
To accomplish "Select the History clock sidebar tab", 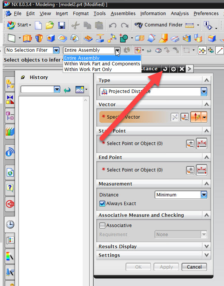I will (x=10, y=224).
